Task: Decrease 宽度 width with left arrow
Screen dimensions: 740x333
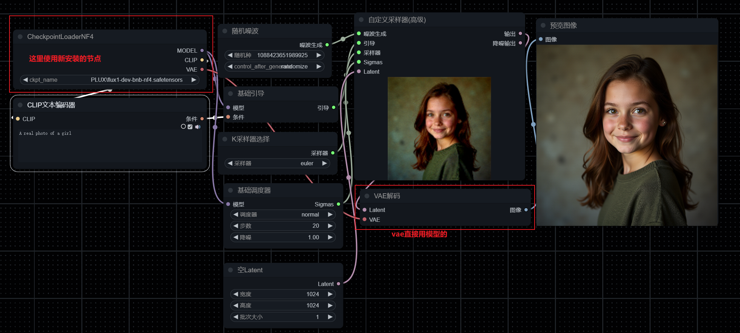Action: tap(236, 294)
